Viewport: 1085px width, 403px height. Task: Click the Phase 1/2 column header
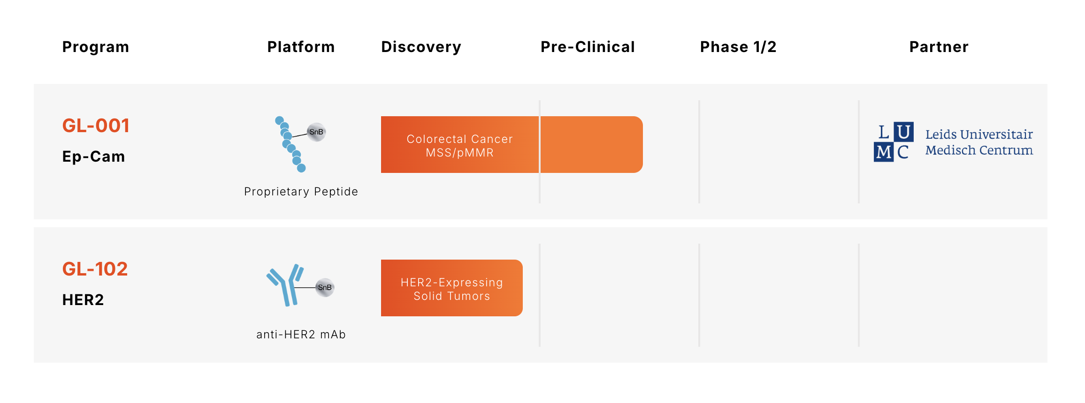[738, 47]
